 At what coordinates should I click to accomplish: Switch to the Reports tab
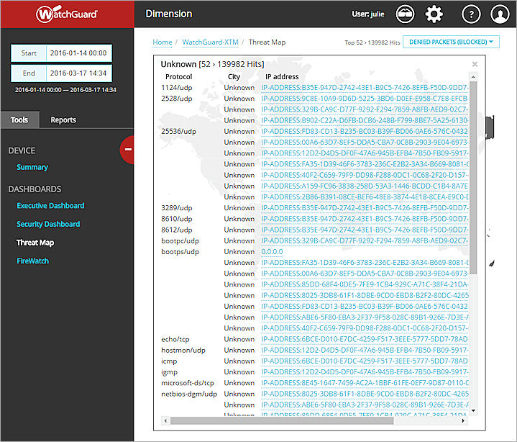point(63,119)
